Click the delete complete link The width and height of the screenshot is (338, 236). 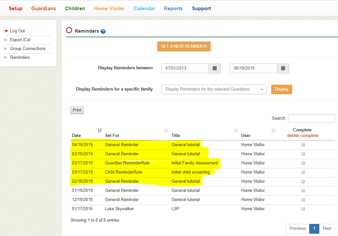(303, 136)
